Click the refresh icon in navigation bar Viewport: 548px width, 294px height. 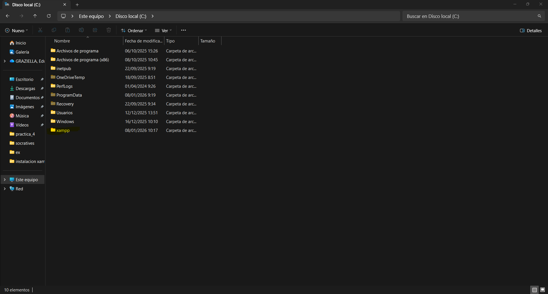[x=49, y=16]
